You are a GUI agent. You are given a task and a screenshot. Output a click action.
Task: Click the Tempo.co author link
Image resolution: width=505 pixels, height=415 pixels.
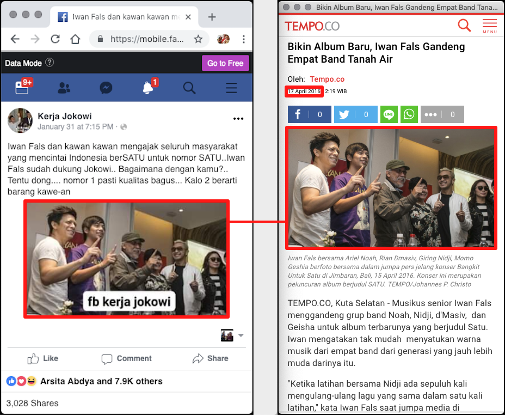pos(327,80)
